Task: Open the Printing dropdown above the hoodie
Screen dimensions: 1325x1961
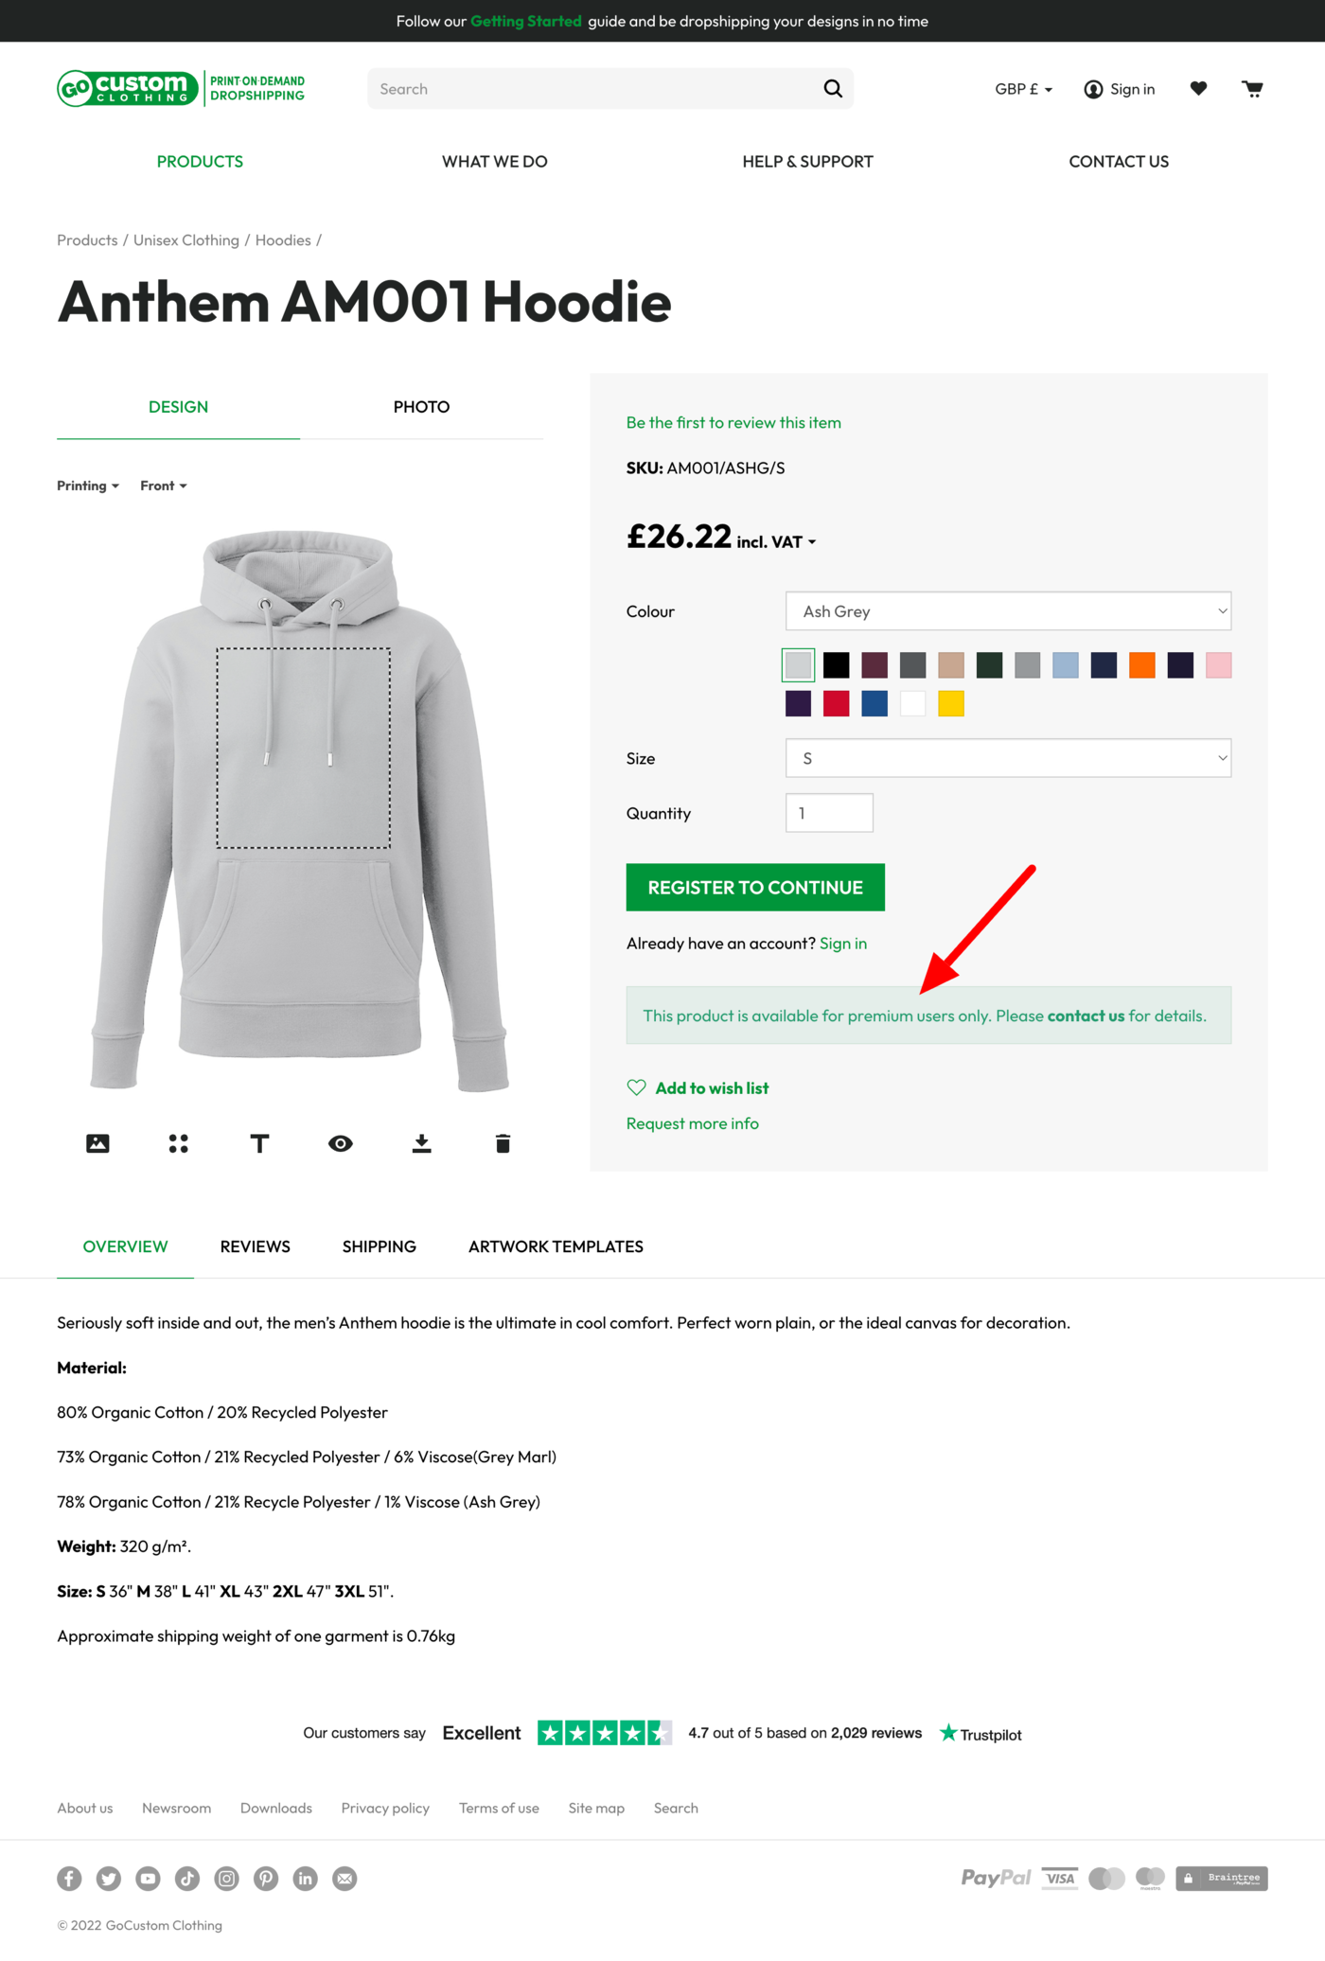Action: (88, 486)
